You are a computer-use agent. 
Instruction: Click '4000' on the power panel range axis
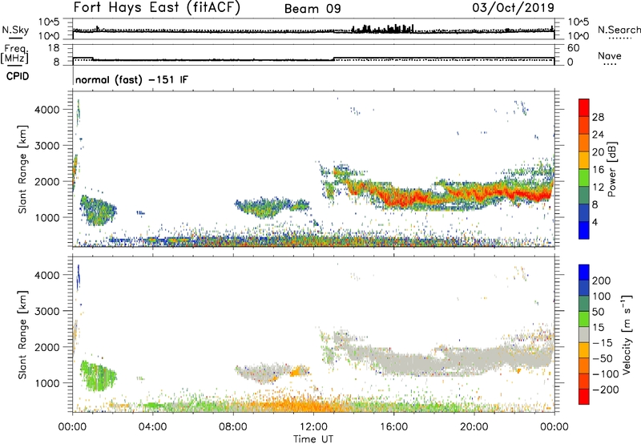coord(47,110)
